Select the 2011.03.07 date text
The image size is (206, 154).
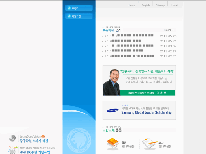[x=168, y=46]
